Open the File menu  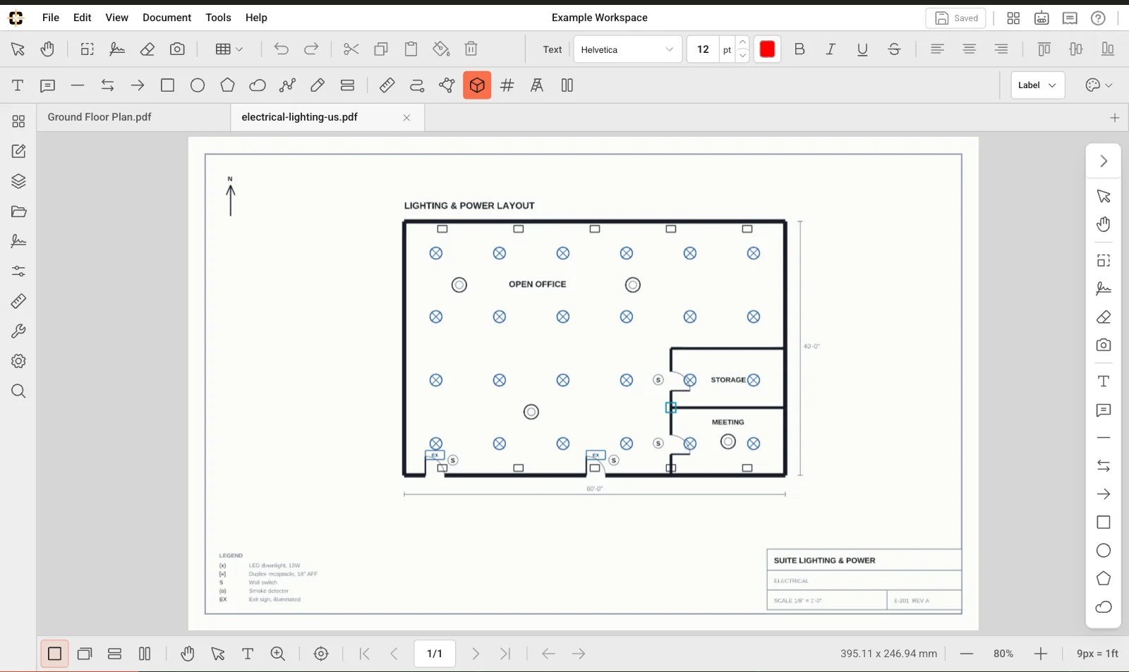[51, 18]
